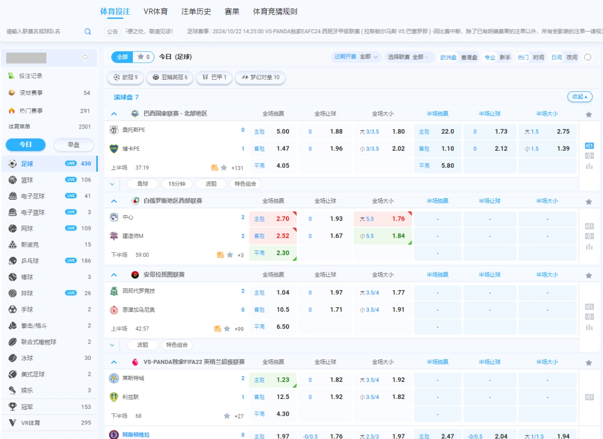Select 篮球 sport in sidebar
Screen dimensions: 603x439
pyautogui.click(x=49, y=180)
